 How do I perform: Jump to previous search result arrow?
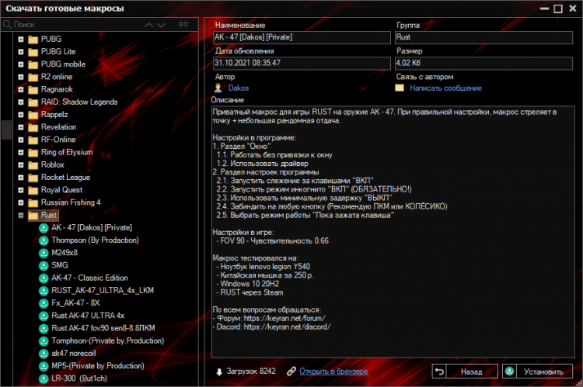coord(149,25)
